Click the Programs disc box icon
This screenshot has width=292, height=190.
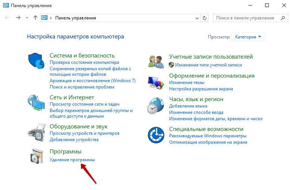[x=37, y=156]
